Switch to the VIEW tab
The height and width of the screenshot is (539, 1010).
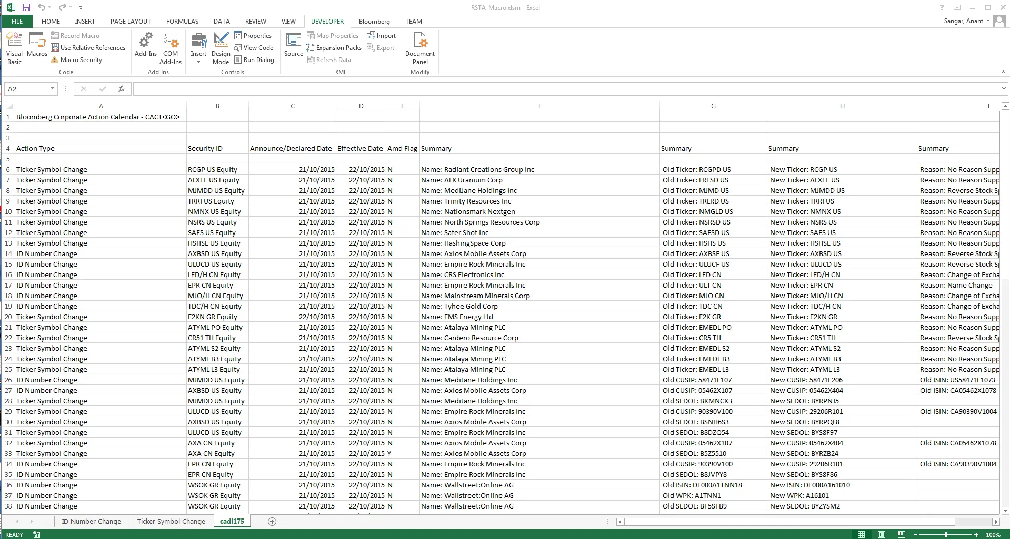coord(288,21)
